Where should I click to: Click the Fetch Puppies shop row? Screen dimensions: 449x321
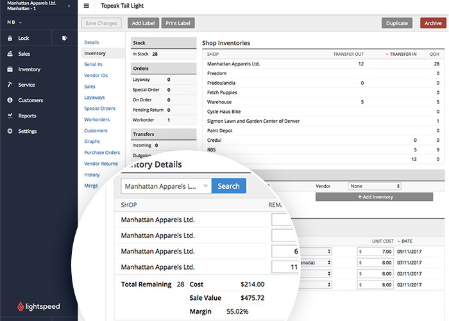click(x=323, y=92)
